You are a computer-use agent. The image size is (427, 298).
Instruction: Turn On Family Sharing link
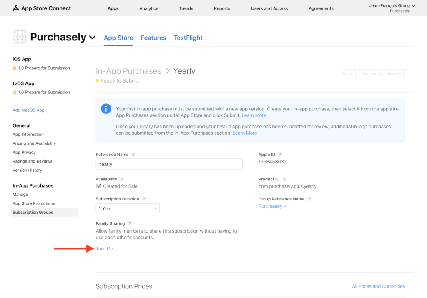pyautogui.click(x=104, y=248)
